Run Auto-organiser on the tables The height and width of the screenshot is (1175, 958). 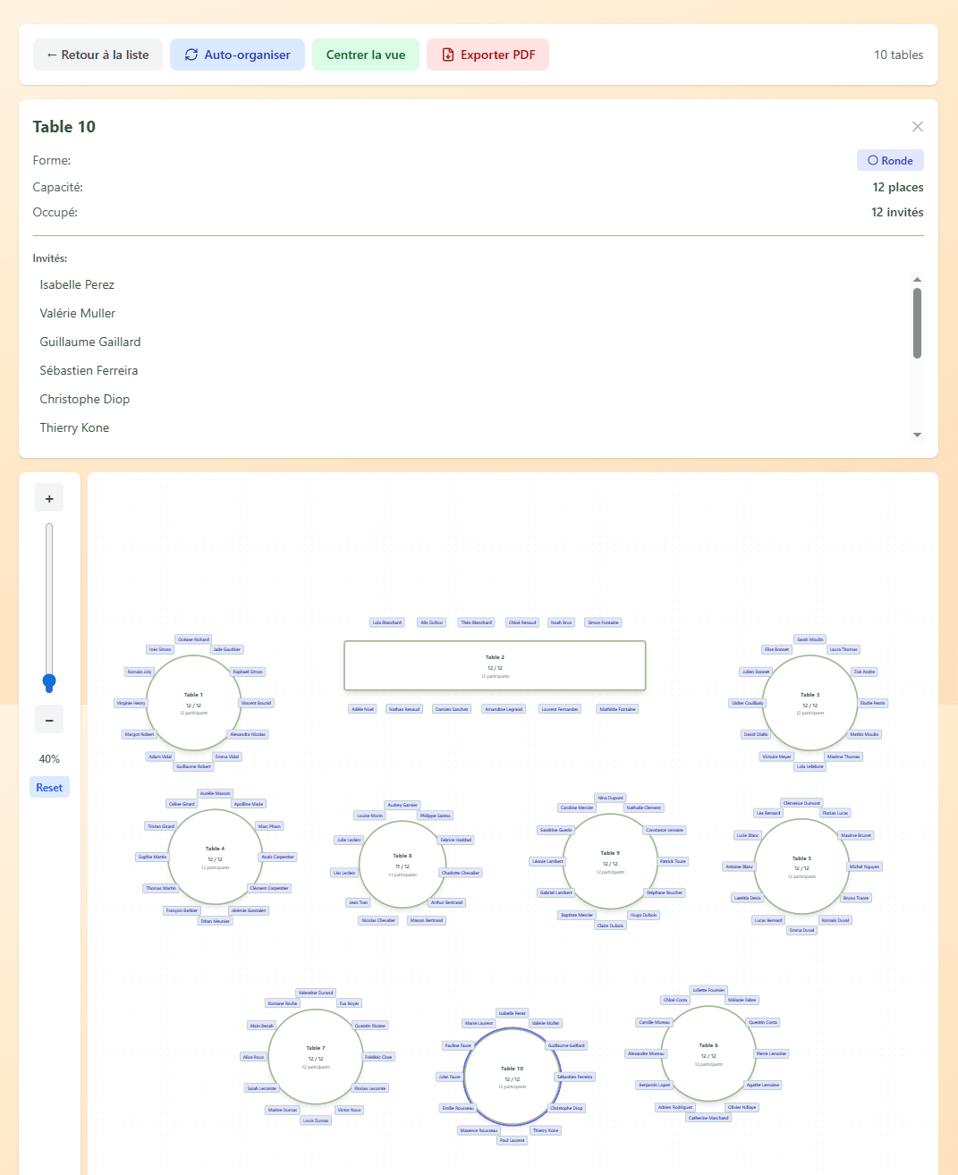237,55
